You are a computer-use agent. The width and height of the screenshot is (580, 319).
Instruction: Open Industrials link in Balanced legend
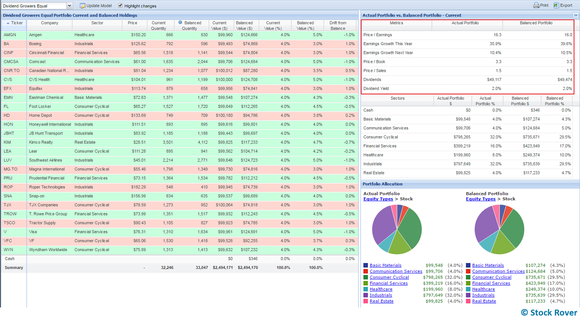tap(483, 295)
